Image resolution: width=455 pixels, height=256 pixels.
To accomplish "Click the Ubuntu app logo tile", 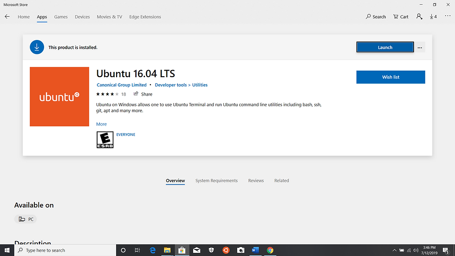I will pyautogui.click(x=59, y=97).
